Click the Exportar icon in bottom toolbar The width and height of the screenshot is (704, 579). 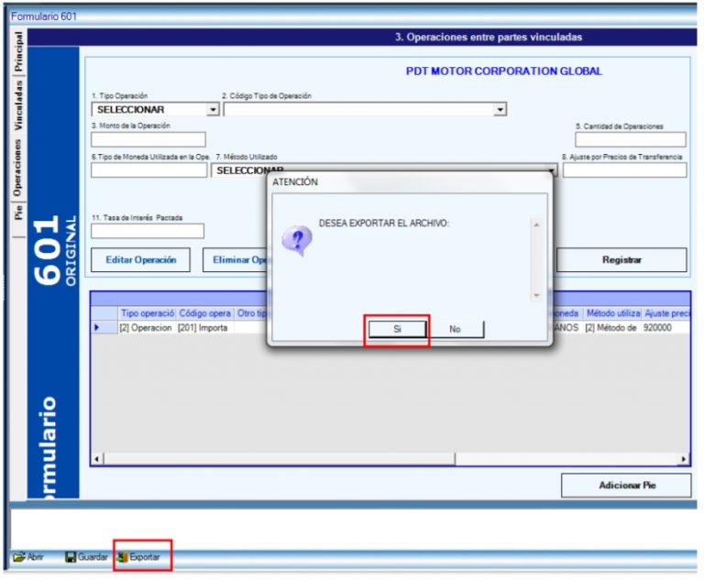click(x=123, y=557)
